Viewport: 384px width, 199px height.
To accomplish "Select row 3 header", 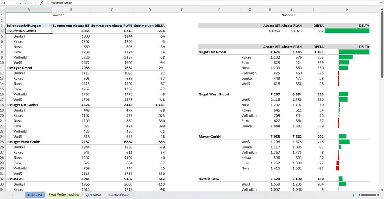I will click(2, 26).
